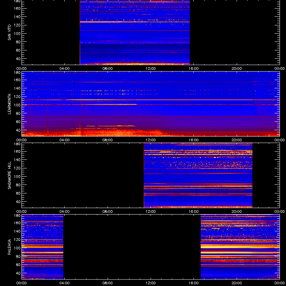Select the 60 label on Learmonth frequency axis

tap(18, 122)
